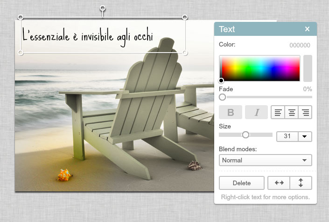This screenshot has width=329, height=222.
Task: Click the current color preview swatch
Action: (x=308, y=68)
